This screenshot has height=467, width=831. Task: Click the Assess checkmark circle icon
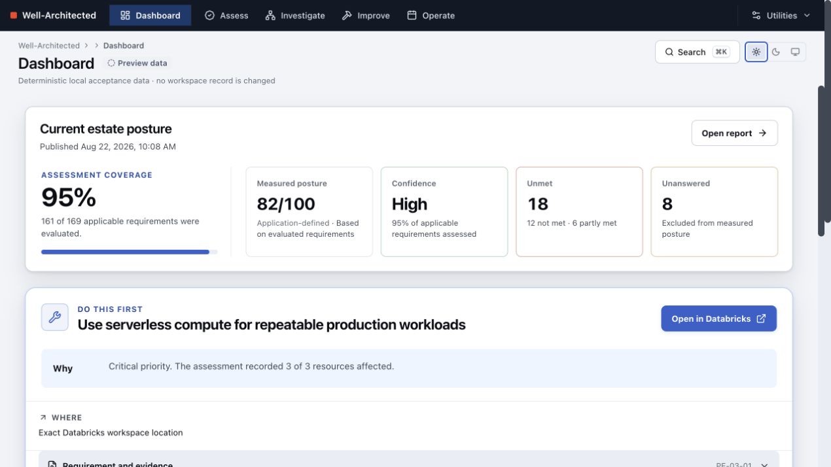pos(209,16)
